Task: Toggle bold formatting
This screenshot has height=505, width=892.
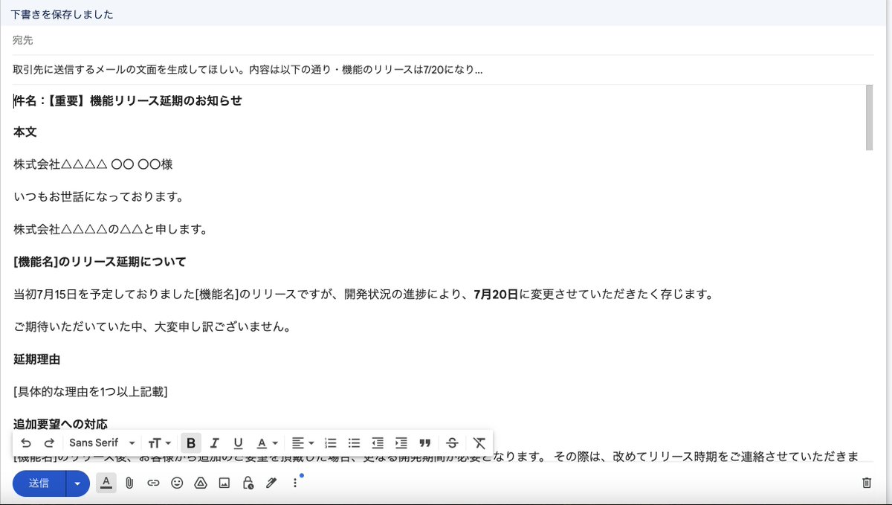Action: pos(191,443)
